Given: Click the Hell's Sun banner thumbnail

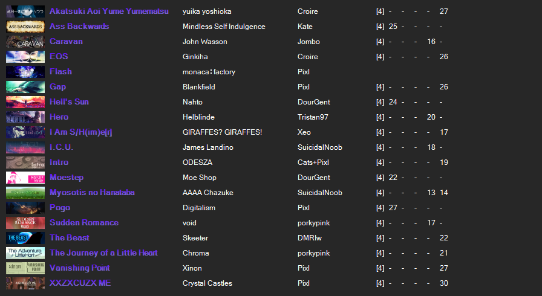Looking at the screenshot, I should click(25, 102).
